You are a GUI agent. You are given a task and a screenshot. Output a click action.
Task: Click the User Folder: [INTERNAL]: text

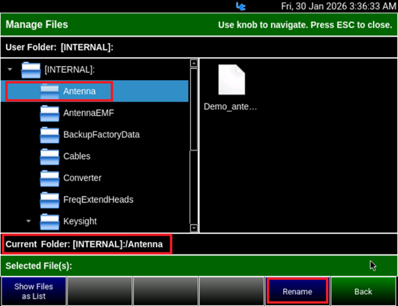[x=59, y=47]
